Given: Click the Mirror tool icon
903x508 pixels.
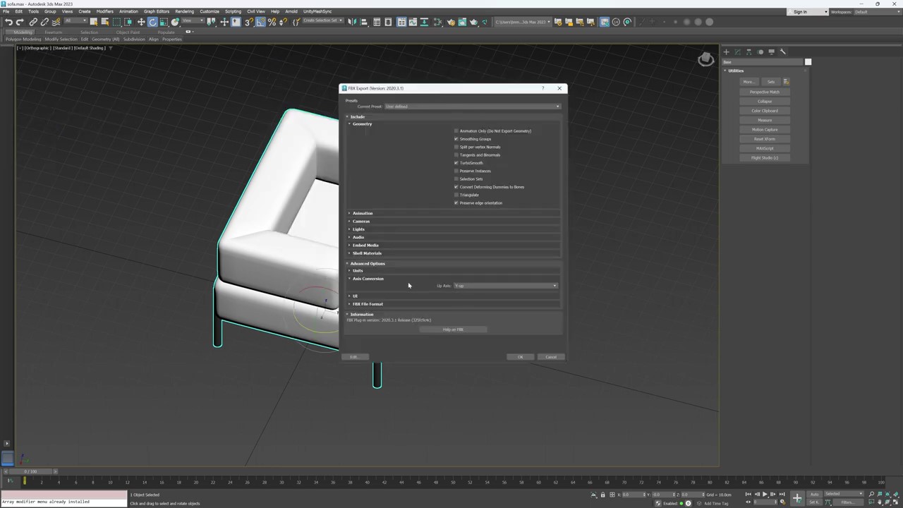Looking at the screenshot, I should (351, 22).
